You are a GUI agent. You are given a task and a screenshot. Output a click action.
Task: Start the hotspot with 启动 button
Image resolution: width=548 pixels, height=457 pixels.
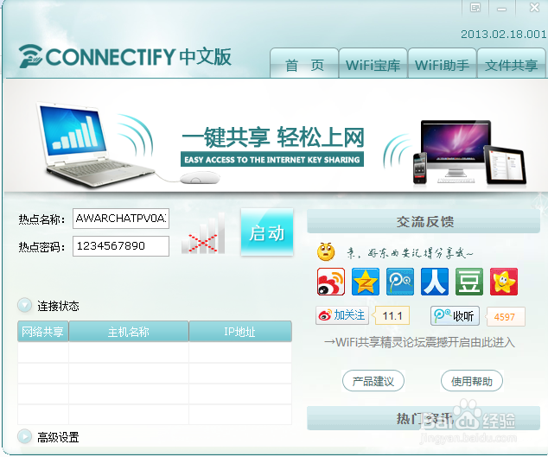[267, 232]
